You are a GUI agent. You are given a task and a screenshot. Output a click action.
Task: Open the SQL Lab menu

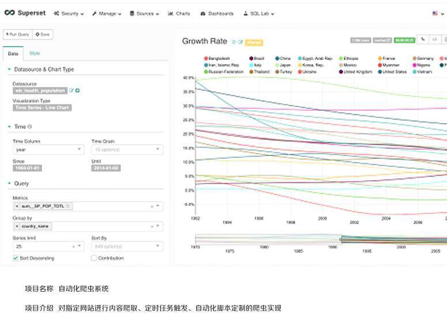(x=259, y=13)
